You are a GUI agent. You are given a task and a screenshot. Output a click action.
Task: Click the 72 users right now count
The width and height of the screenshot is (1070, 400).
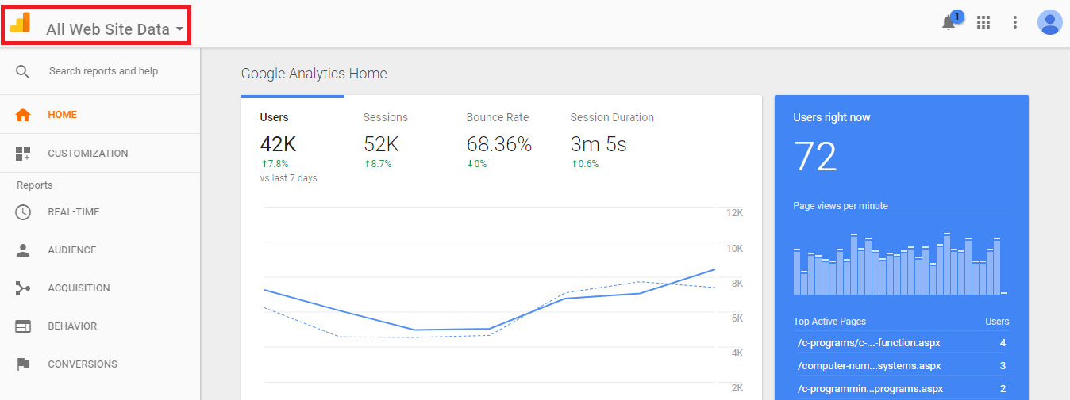[x=815, y=157]
